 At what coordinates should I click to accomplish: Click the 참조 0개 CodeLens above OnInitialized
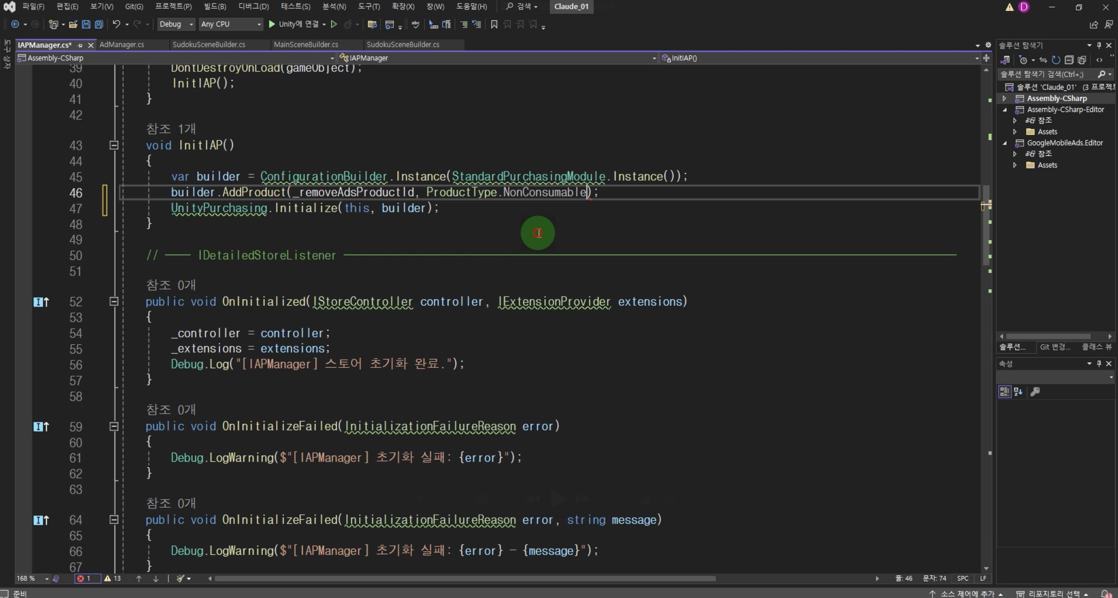171,285
